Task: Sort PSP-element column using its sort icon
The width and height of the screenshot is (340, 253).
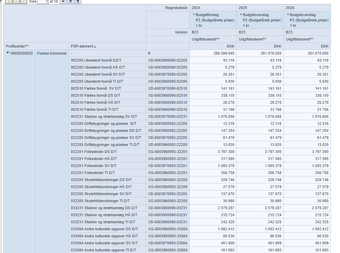Action: tap(95, 46)
